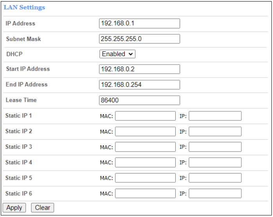Click the Static IP 3 label
This screenshot has height=217, width=273.
tap(19, 147)
